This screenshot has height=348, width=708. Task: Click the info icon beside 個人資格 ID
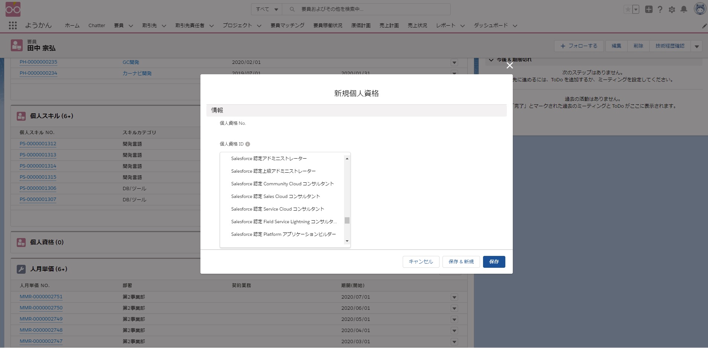click(x=248, y=144)
